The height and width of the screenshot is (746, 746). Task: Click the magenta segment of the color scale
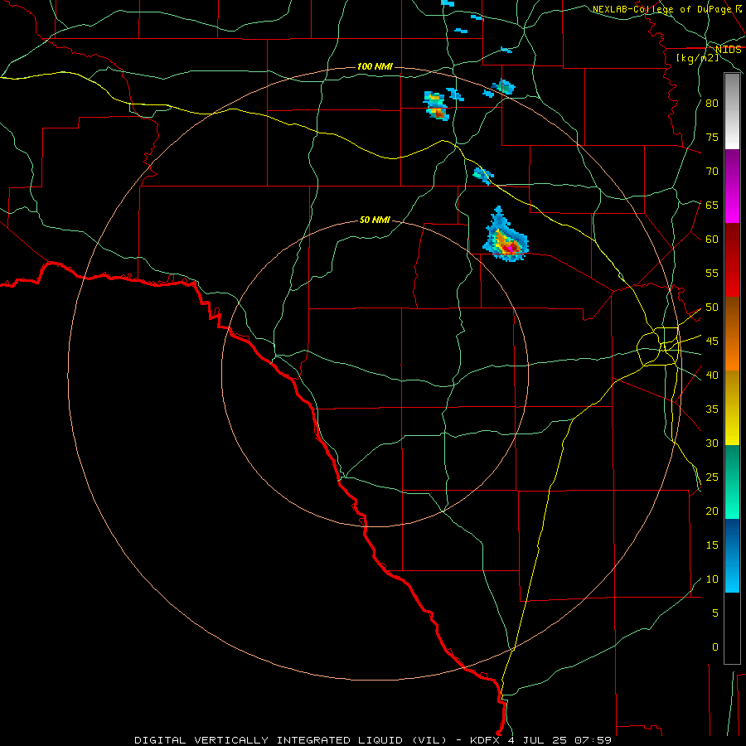tap(732, 186)
